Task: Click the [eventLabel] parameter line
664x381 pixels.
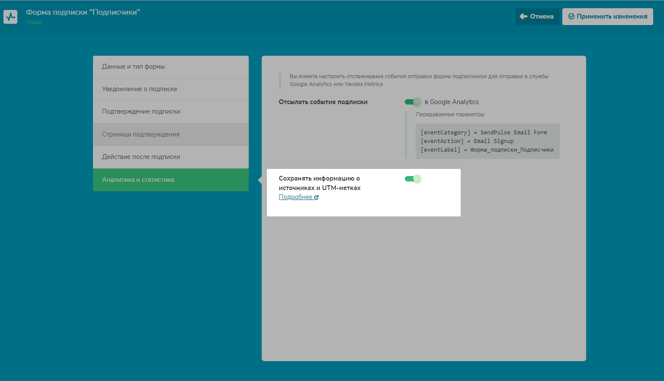Action: coord(487,150)
